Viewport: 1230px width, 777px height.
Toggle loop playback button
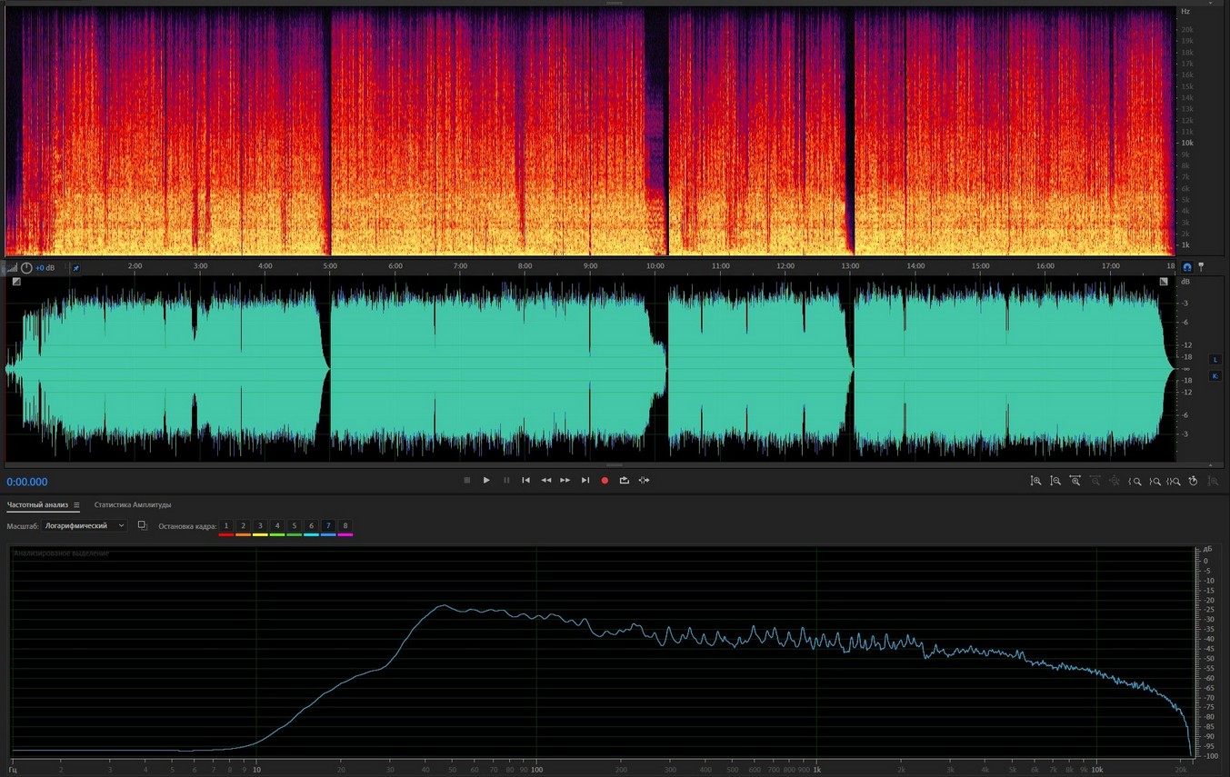625,480
